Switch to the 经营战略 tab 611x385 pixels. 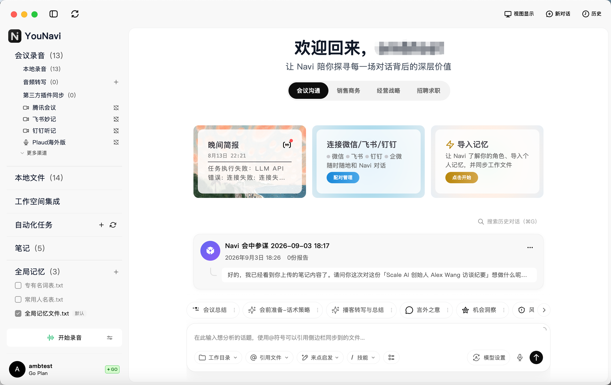(x=388, y=91)
